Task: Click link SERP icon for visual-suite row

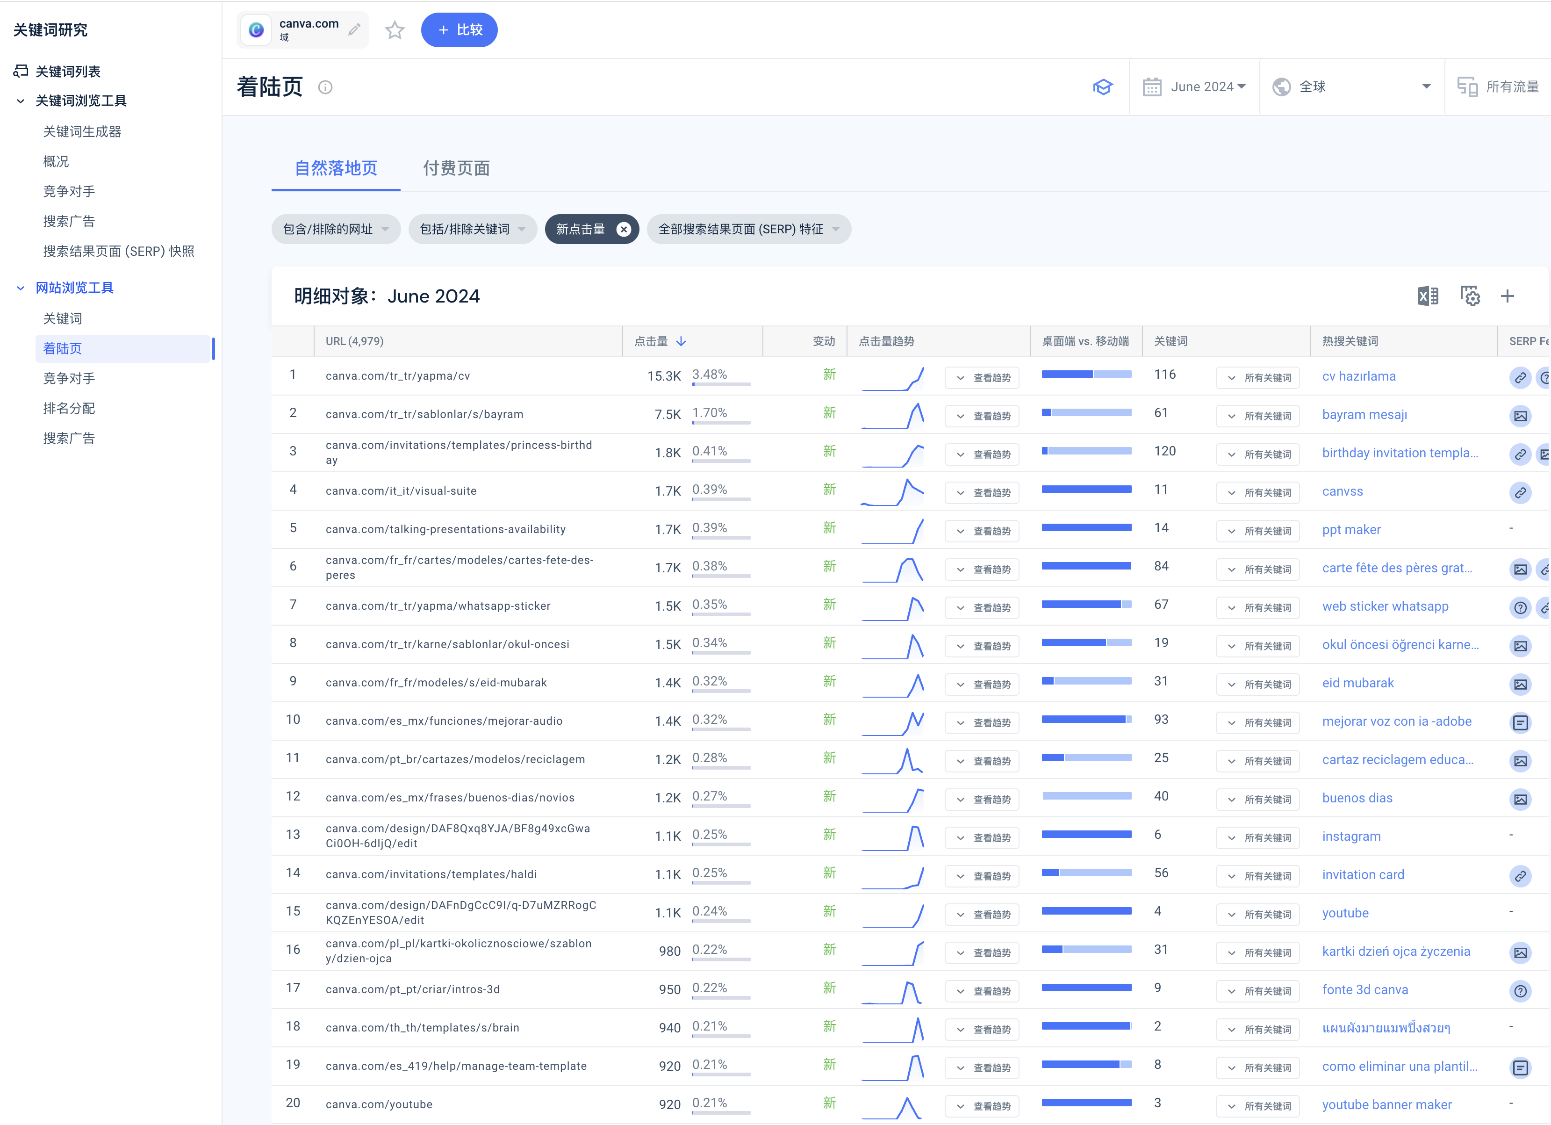Action: [x=1520, y=492]
